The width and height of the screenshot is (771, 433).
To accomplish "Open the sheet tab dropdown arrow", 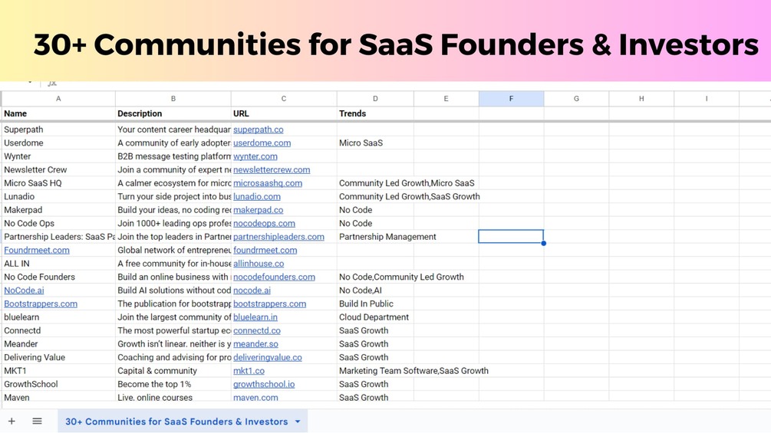I will point(298,422).
